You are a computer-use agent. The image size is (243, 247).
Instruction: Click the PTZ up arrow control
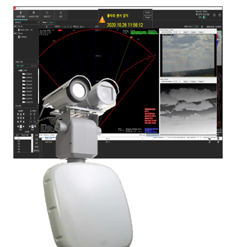(x=21, y=114)
